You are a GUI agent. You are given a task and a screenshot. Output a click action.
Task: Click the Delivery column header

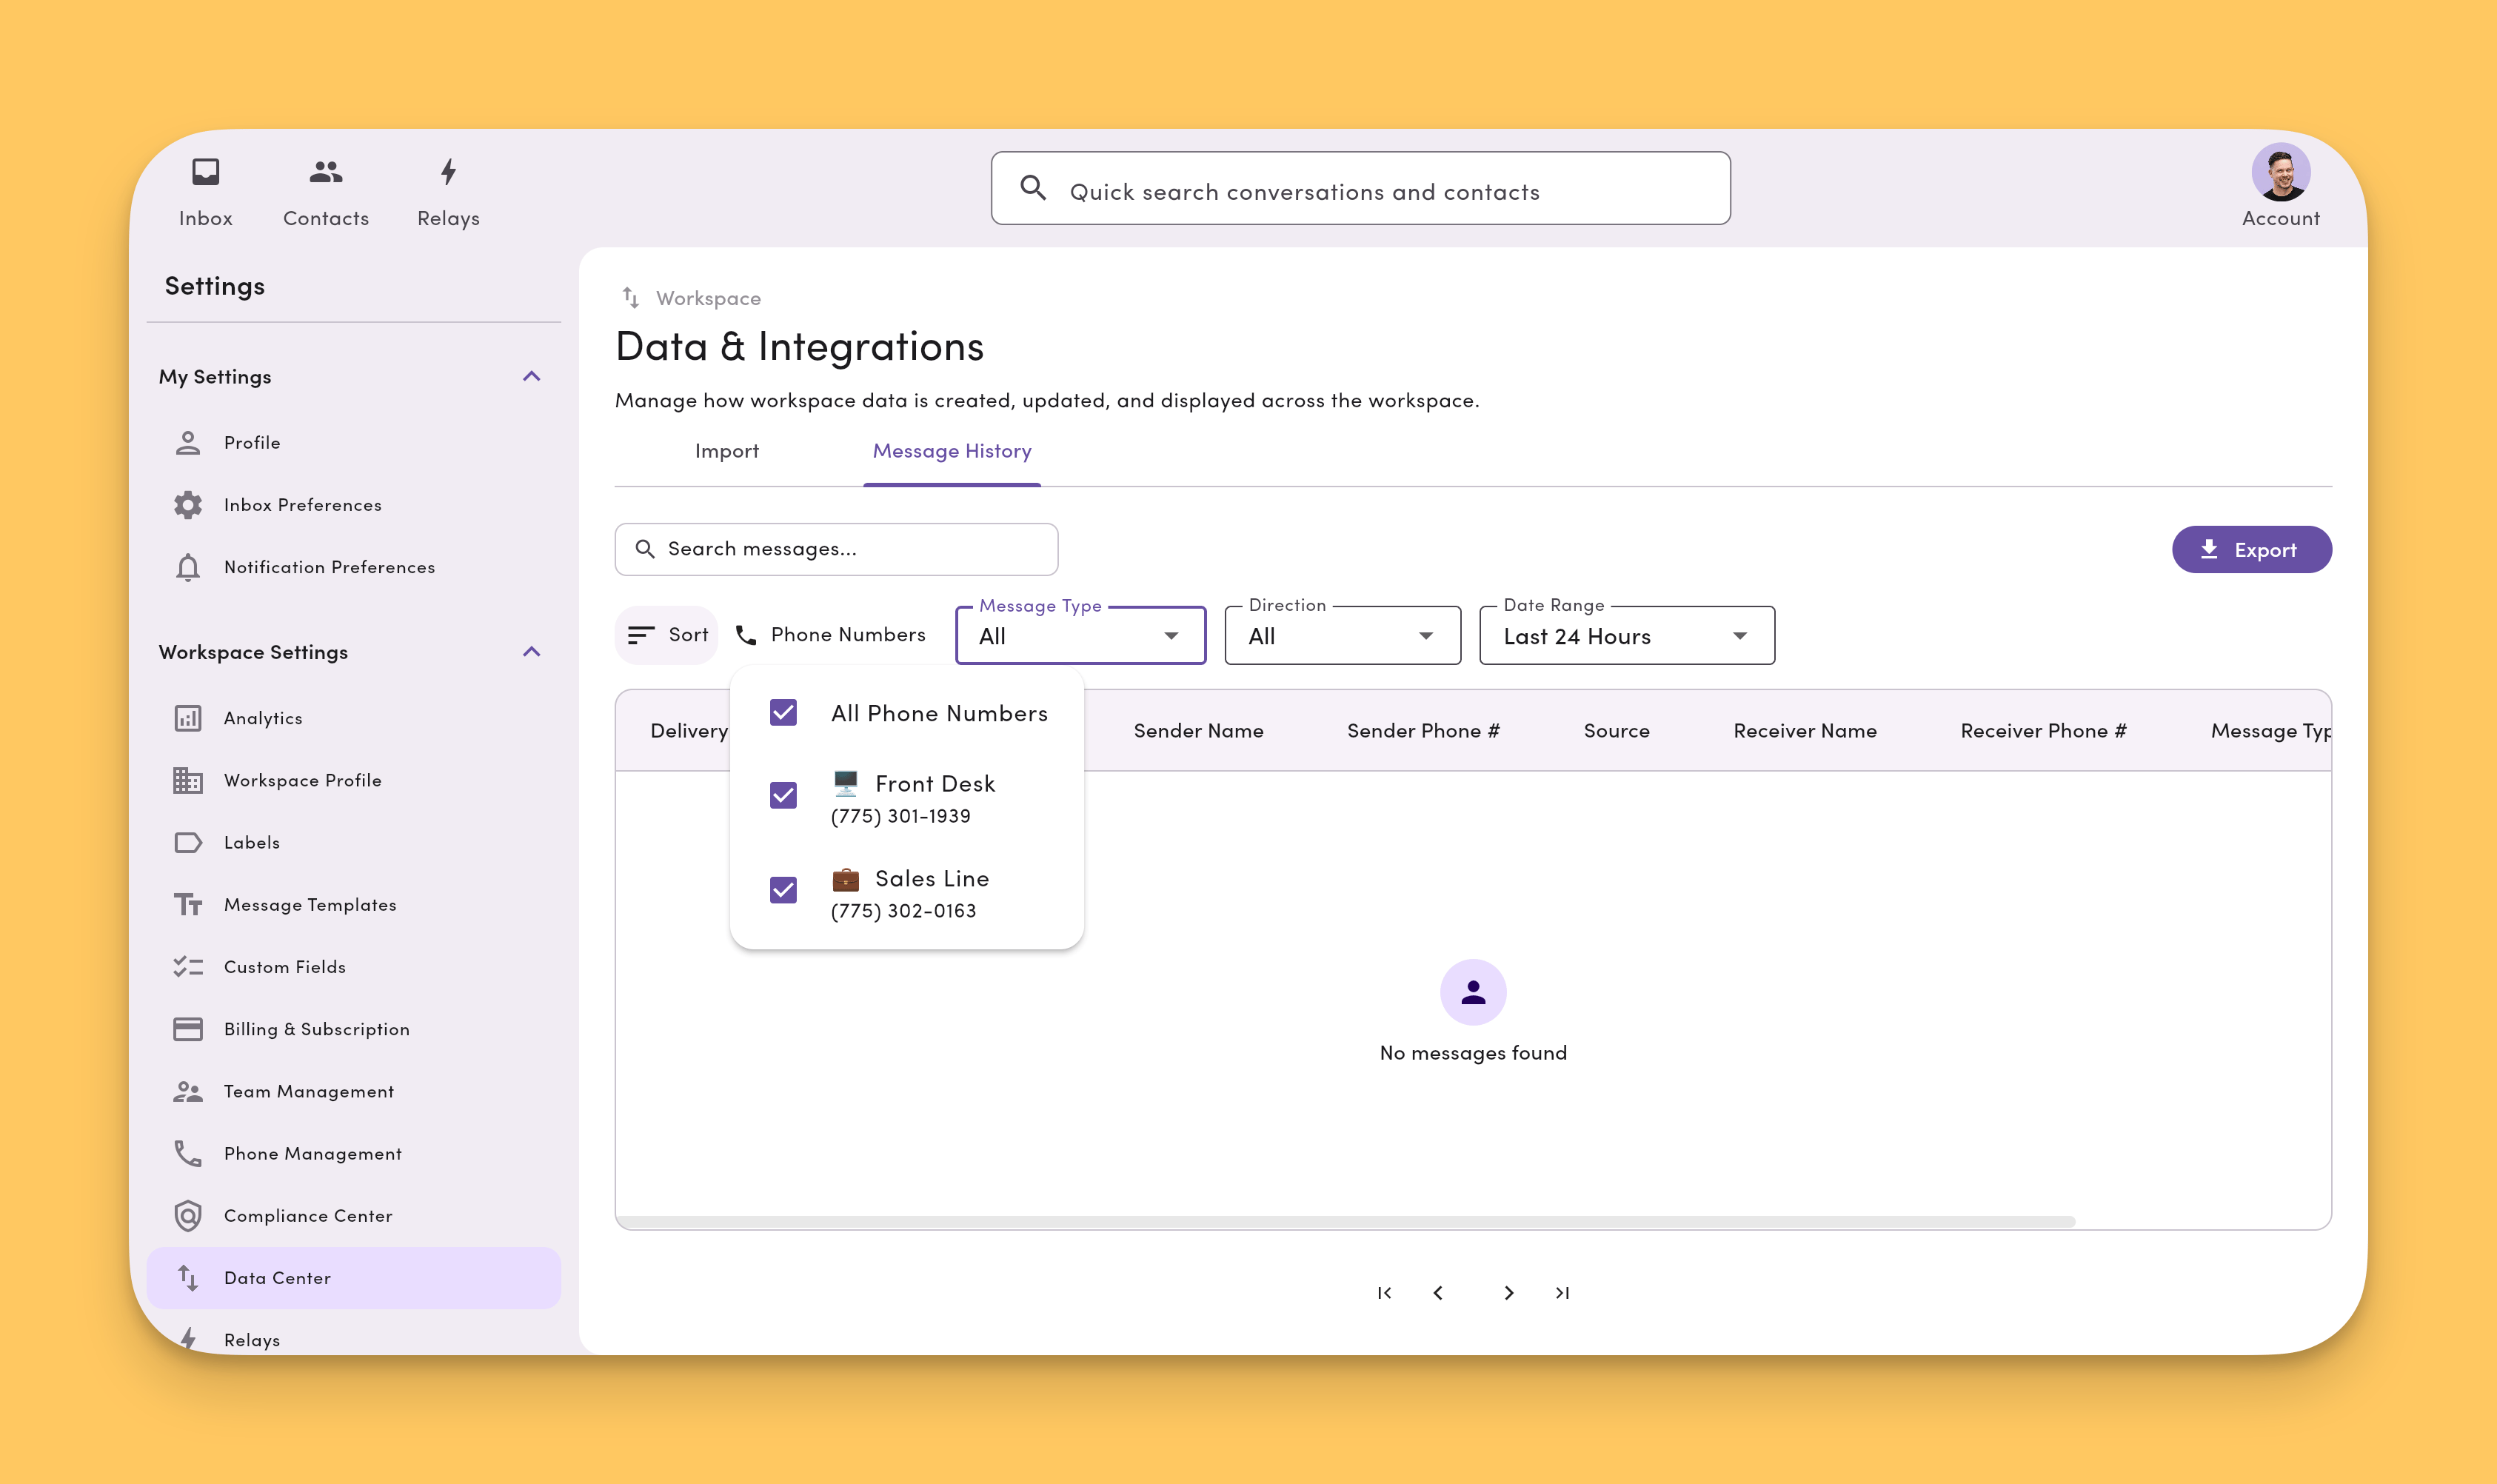tap(689, 731)
